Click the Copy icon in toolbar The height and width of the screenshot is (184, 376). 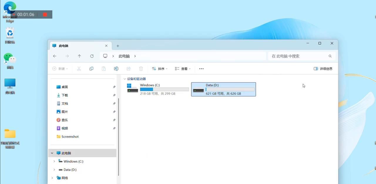pyautogui.click(x=91, y=69)
